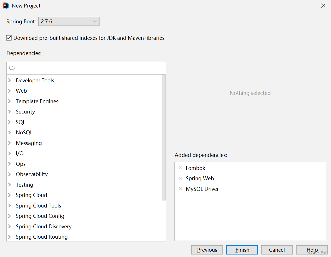Expand the Testing category
331x257 pixels.
[9, 184]
